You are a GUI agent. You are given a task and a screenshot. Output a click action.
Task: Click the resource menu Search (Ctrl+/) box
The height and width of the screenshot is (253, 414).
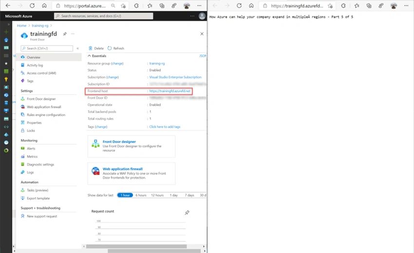(x=47, y=49)
